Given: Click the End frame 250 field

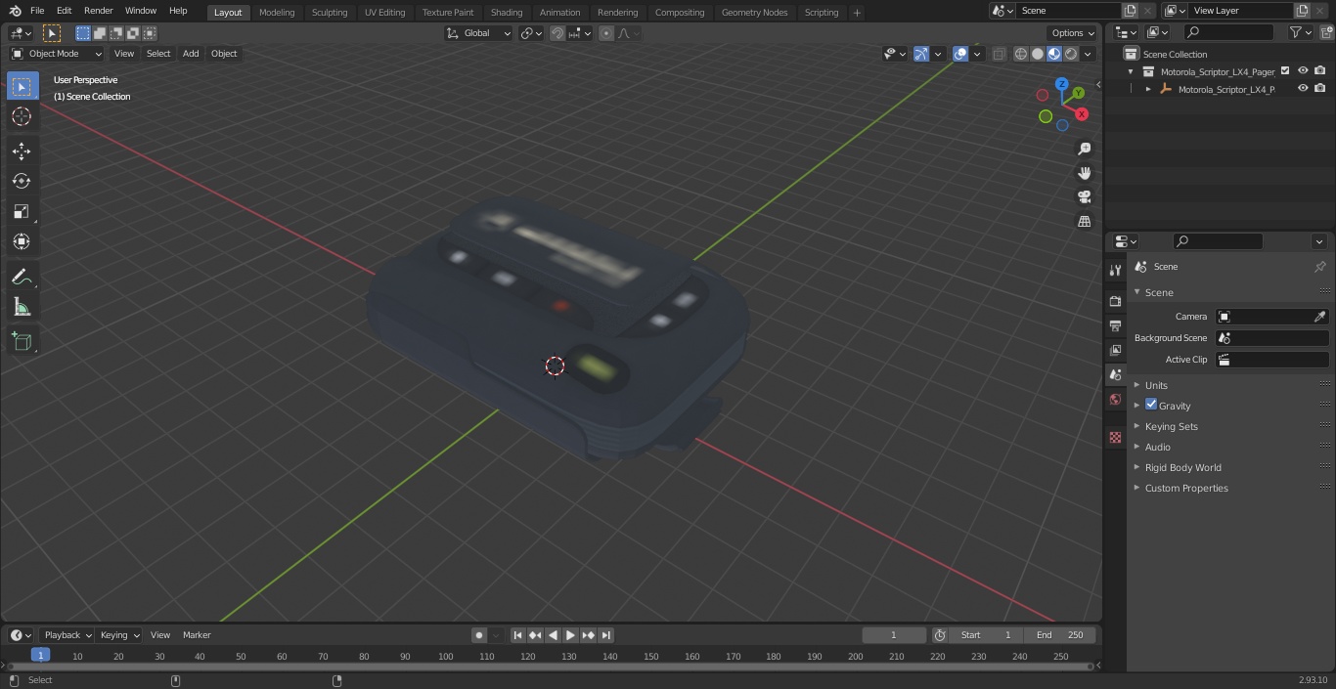Looking at the screenshot, I should pos(1060,635).
